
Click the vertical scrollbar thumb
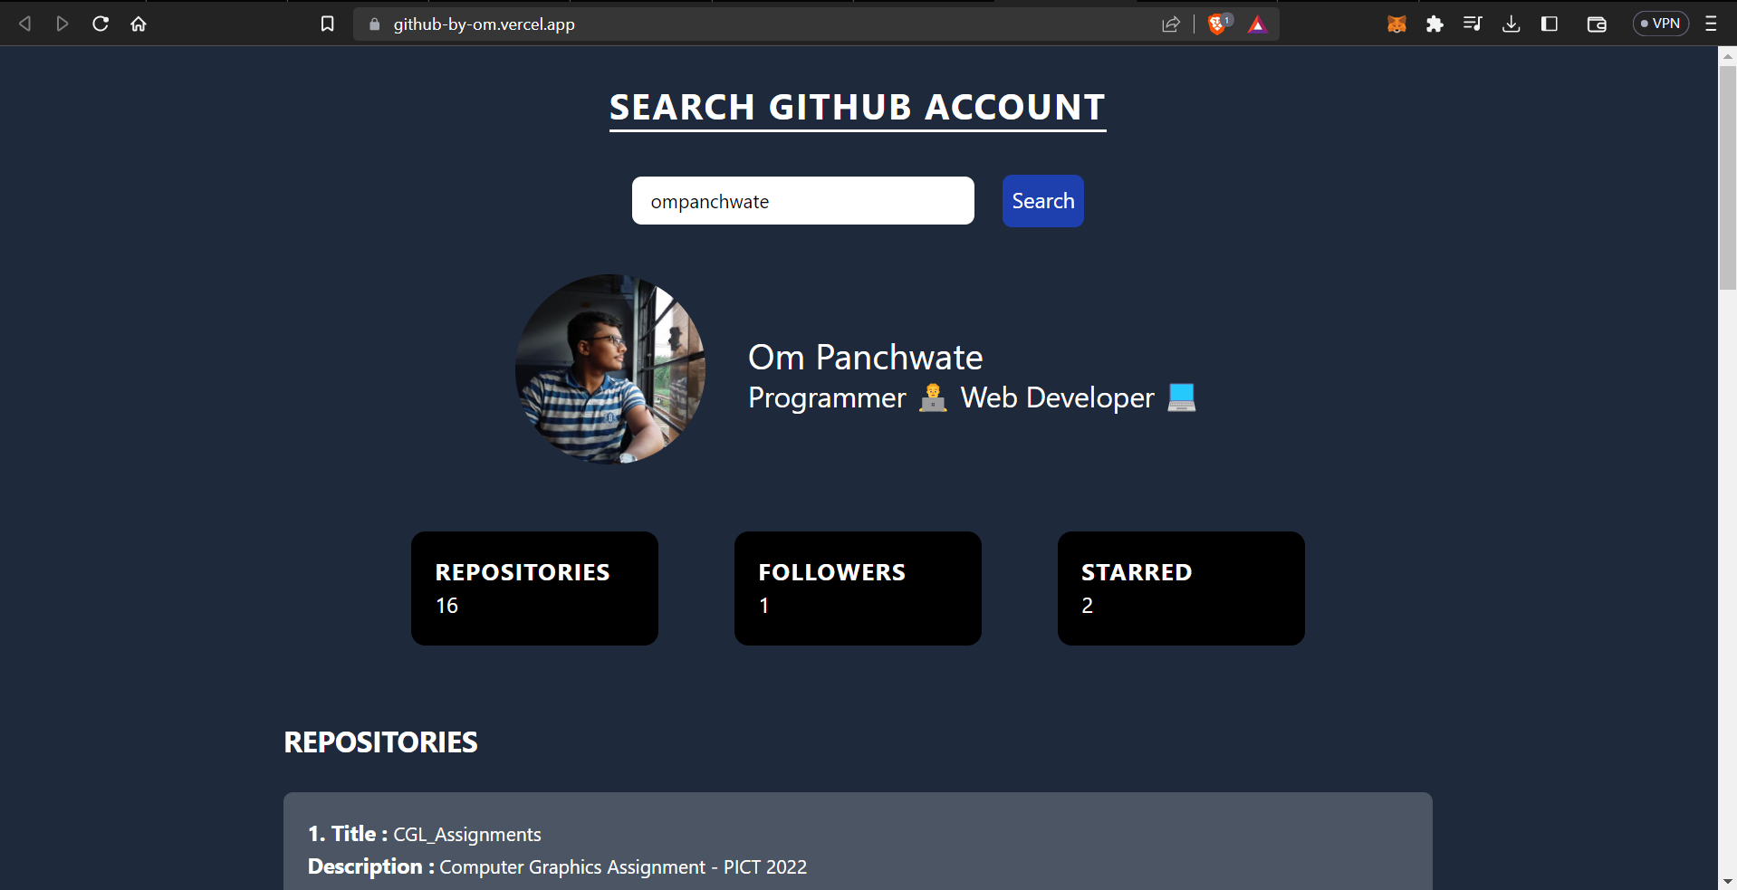1728,177
